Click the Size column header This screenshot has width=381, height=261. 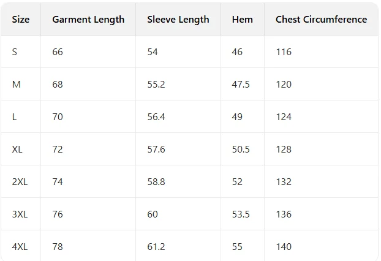[21, 20]
